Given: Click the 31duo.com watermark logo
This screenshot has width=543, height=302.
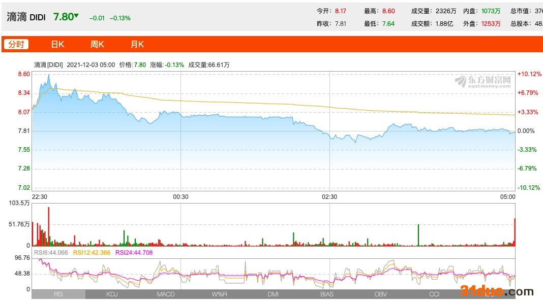Looking at the screenshot, I should [497, 291].
